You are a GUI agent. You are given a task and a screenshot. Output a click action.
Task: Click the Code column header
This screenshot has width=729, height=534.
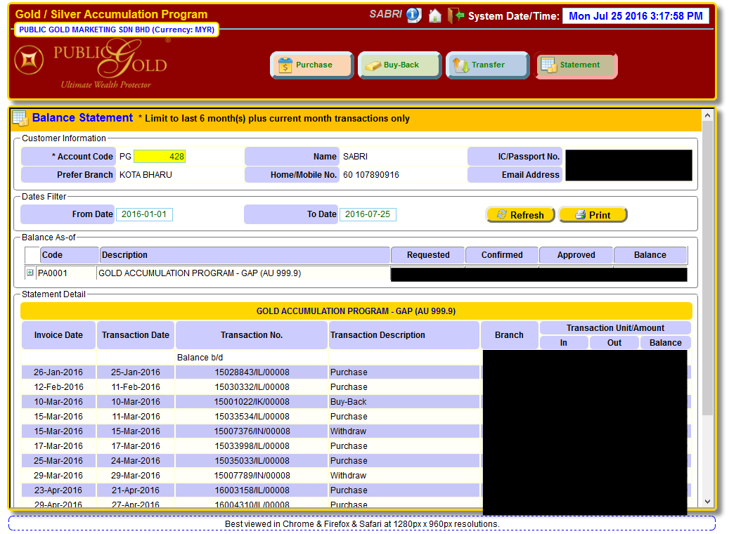(70, 254)
